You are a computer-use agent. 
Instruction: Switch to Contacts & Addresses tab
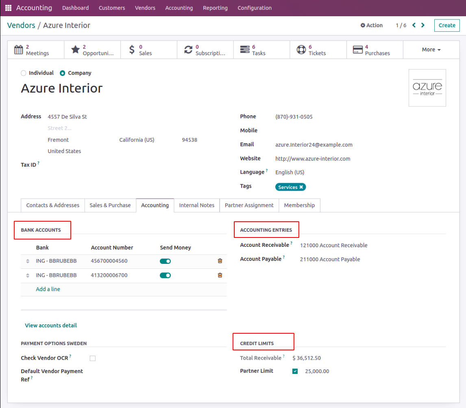point(52,205)
